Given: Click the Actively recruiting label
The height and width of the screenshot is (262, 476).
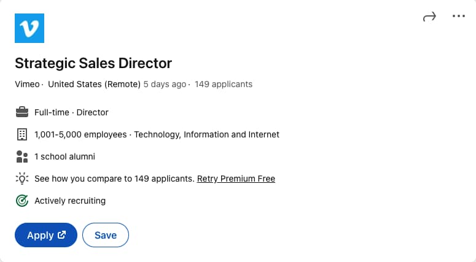Looking at the screenshot, I should (x=70, y=201).
